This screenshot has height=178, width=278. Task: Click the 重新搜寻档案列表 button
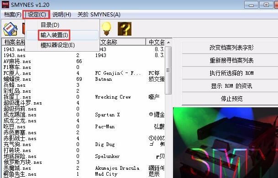[231, 60]
